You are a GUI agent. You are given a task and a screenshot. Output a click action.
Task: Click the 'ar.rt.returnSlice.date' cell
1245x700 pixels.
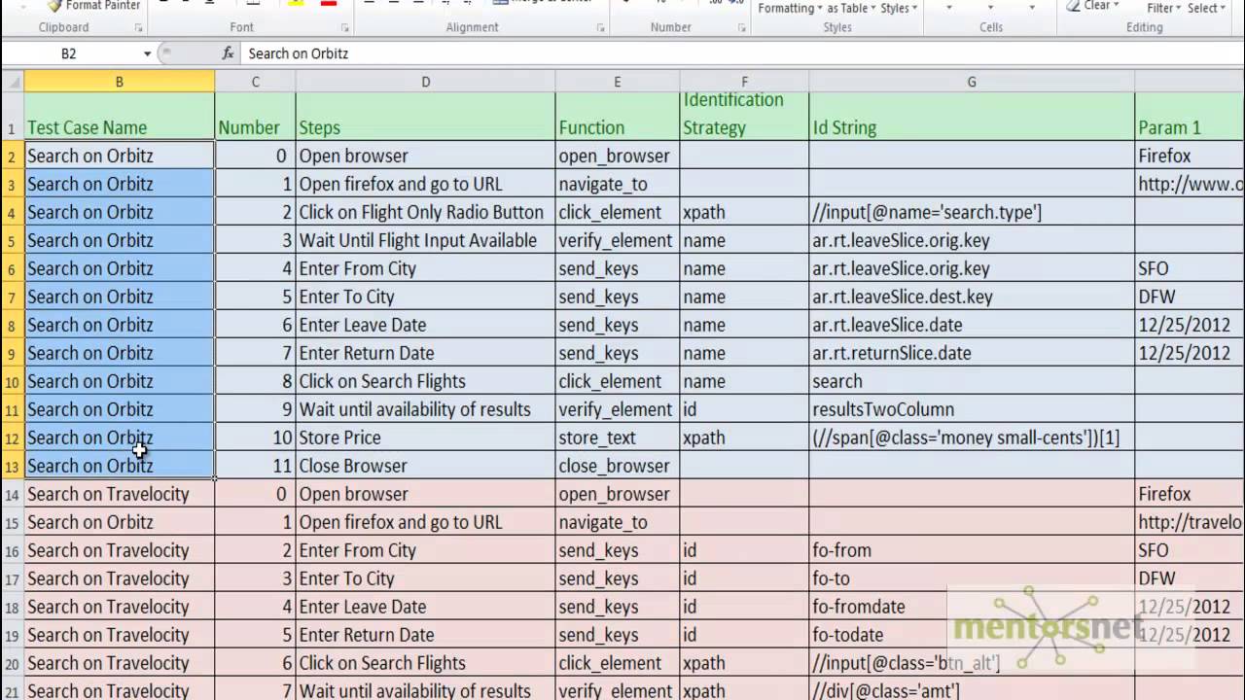[x=972, y=353]
